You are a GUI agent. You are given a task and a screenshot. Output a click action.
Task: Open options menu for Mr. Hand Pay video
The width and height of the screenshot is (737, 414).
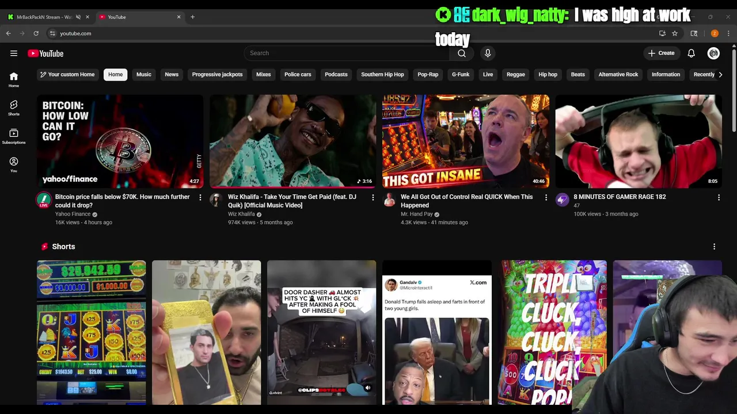point(546,197)
